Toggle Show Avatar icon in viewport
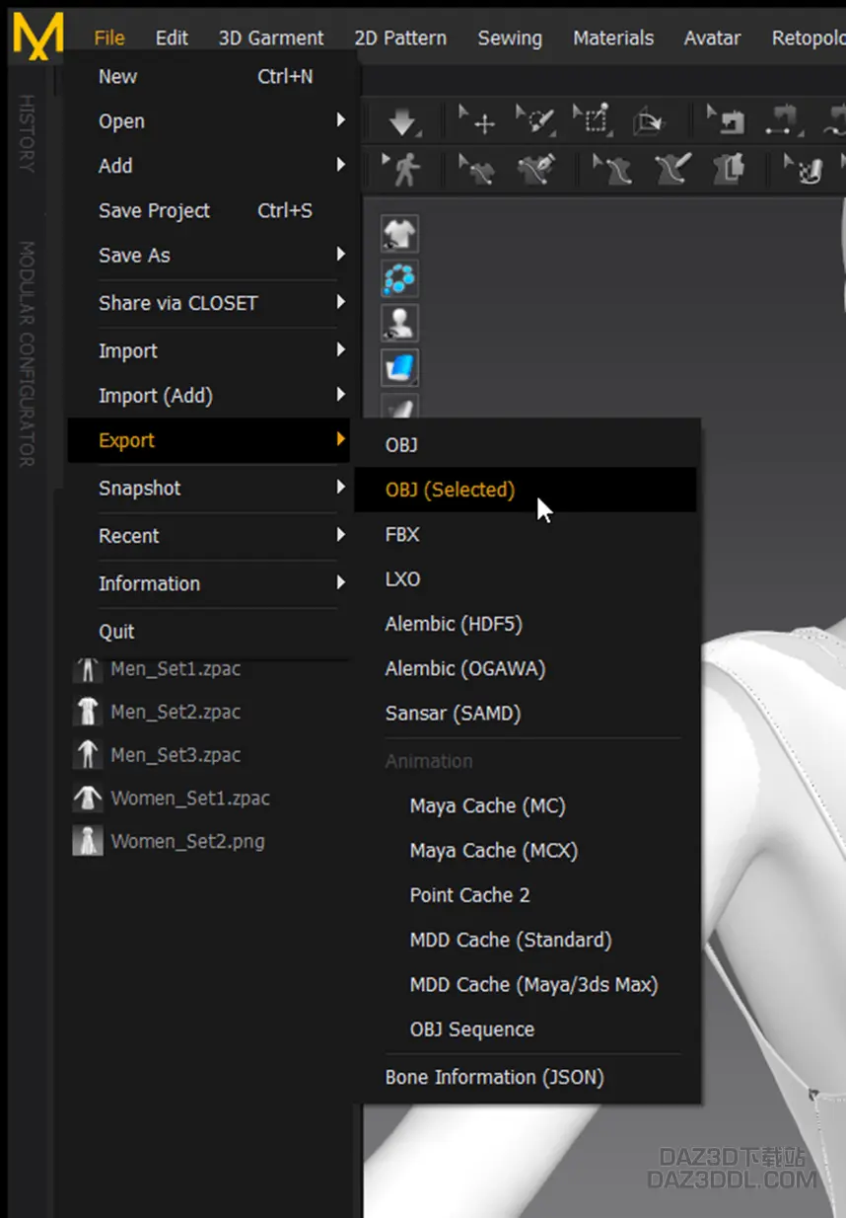846x1218 pixels. coord(399,324)
